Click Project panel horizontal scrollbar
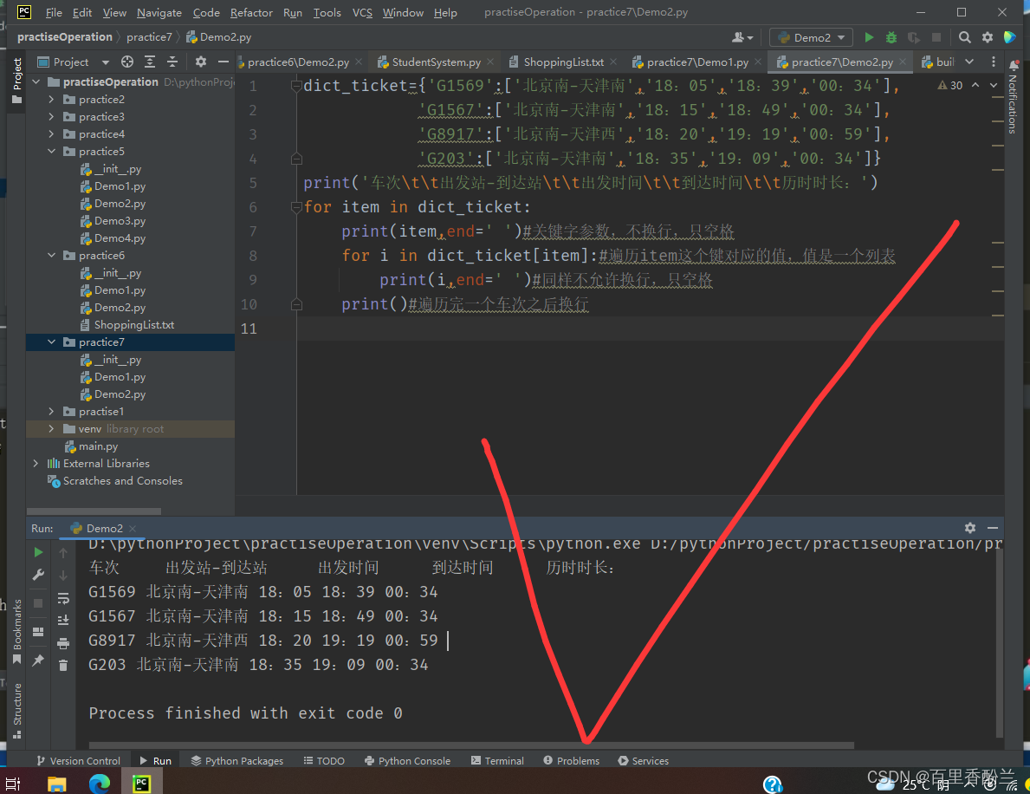The height and width of the screenshot is (794, 1030). click(x=94, y=511)
